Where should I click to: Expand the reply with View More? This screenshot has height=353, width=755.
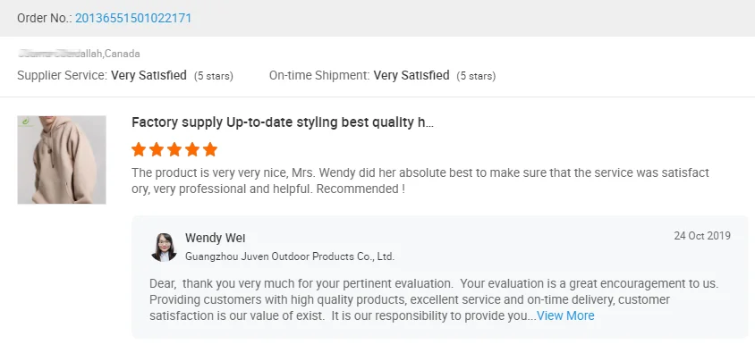click(565, 316)
